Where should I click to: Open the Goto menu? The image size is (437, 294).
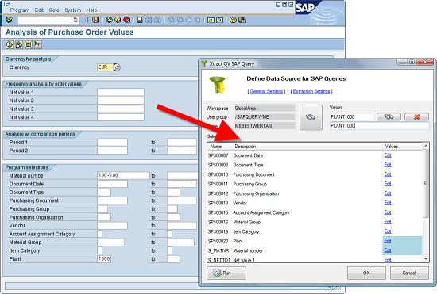(54, 10)
